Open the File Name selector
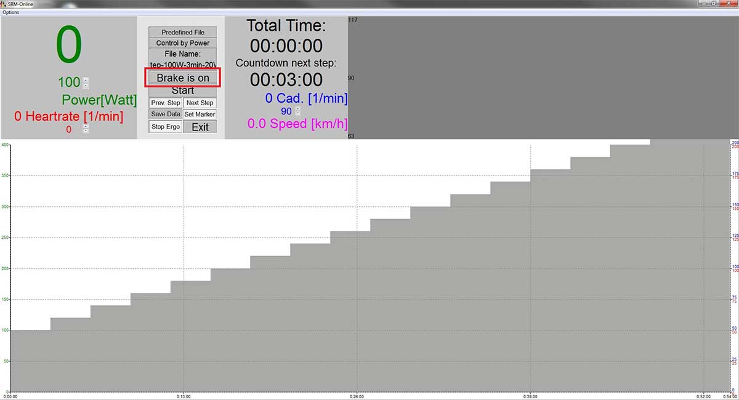739x400 pixels. (x=183, y=58)
